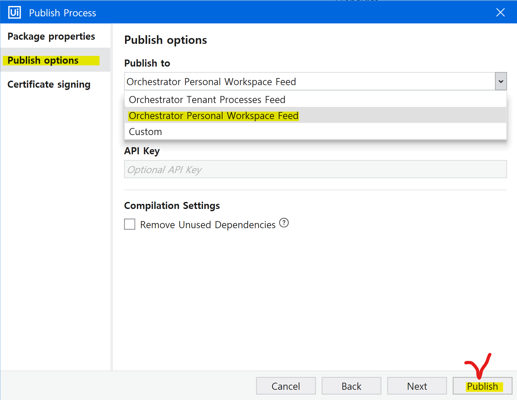Click the Publish to label
Viewport: 517px width, 400px height.
click(x=147, y=63)
